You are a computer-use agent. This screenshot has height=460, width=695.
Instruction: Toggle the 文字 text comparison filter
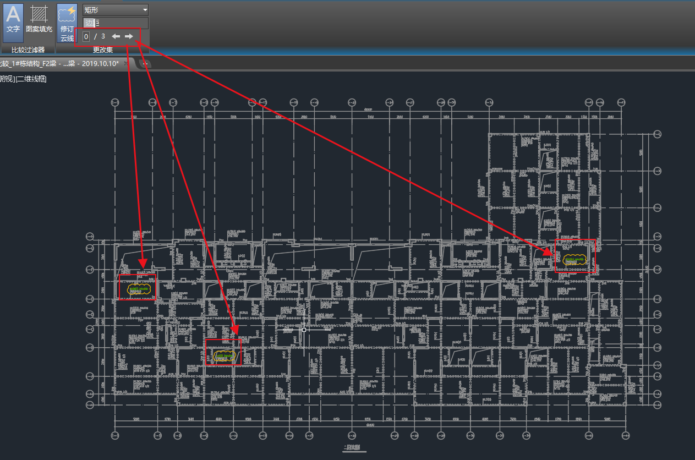(13, 23)
